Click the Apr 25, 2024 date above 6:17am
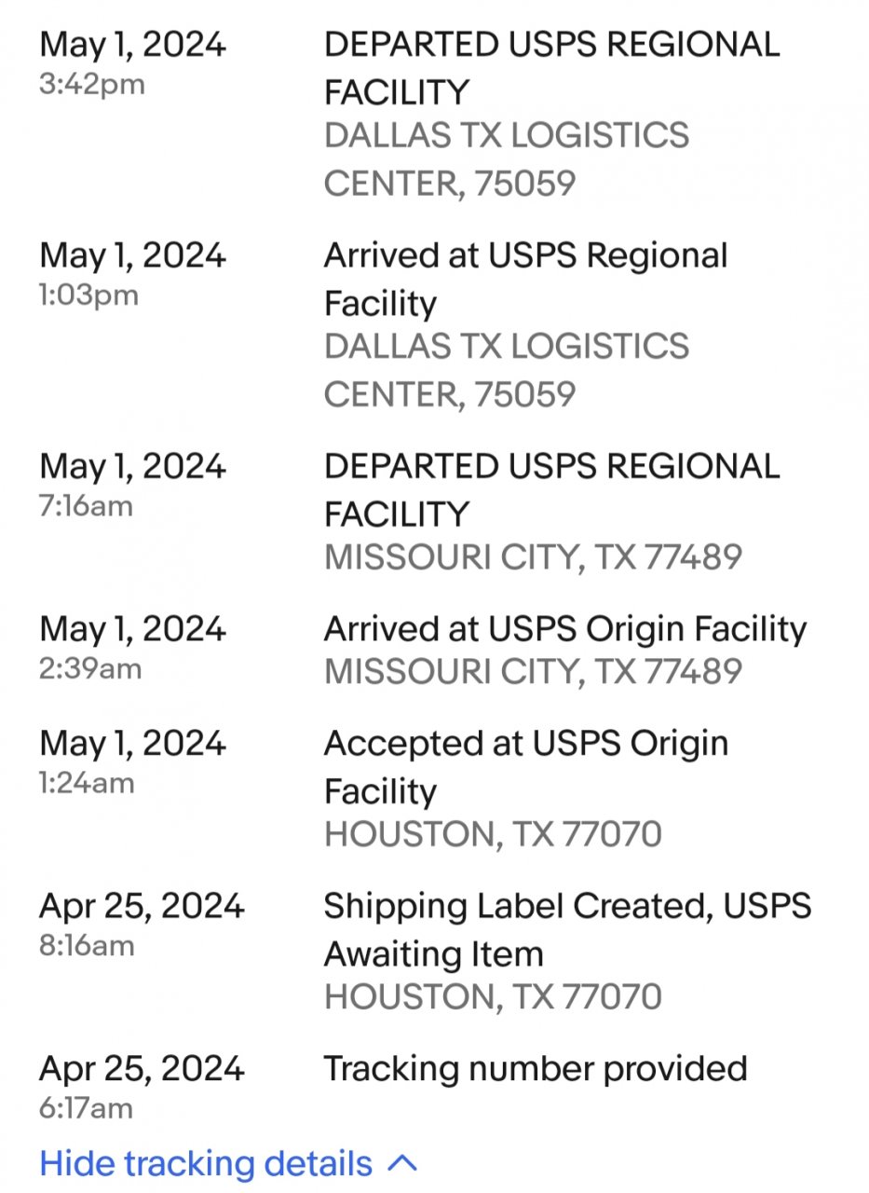The image size is (869, 1193). [x=142, y=1068]
